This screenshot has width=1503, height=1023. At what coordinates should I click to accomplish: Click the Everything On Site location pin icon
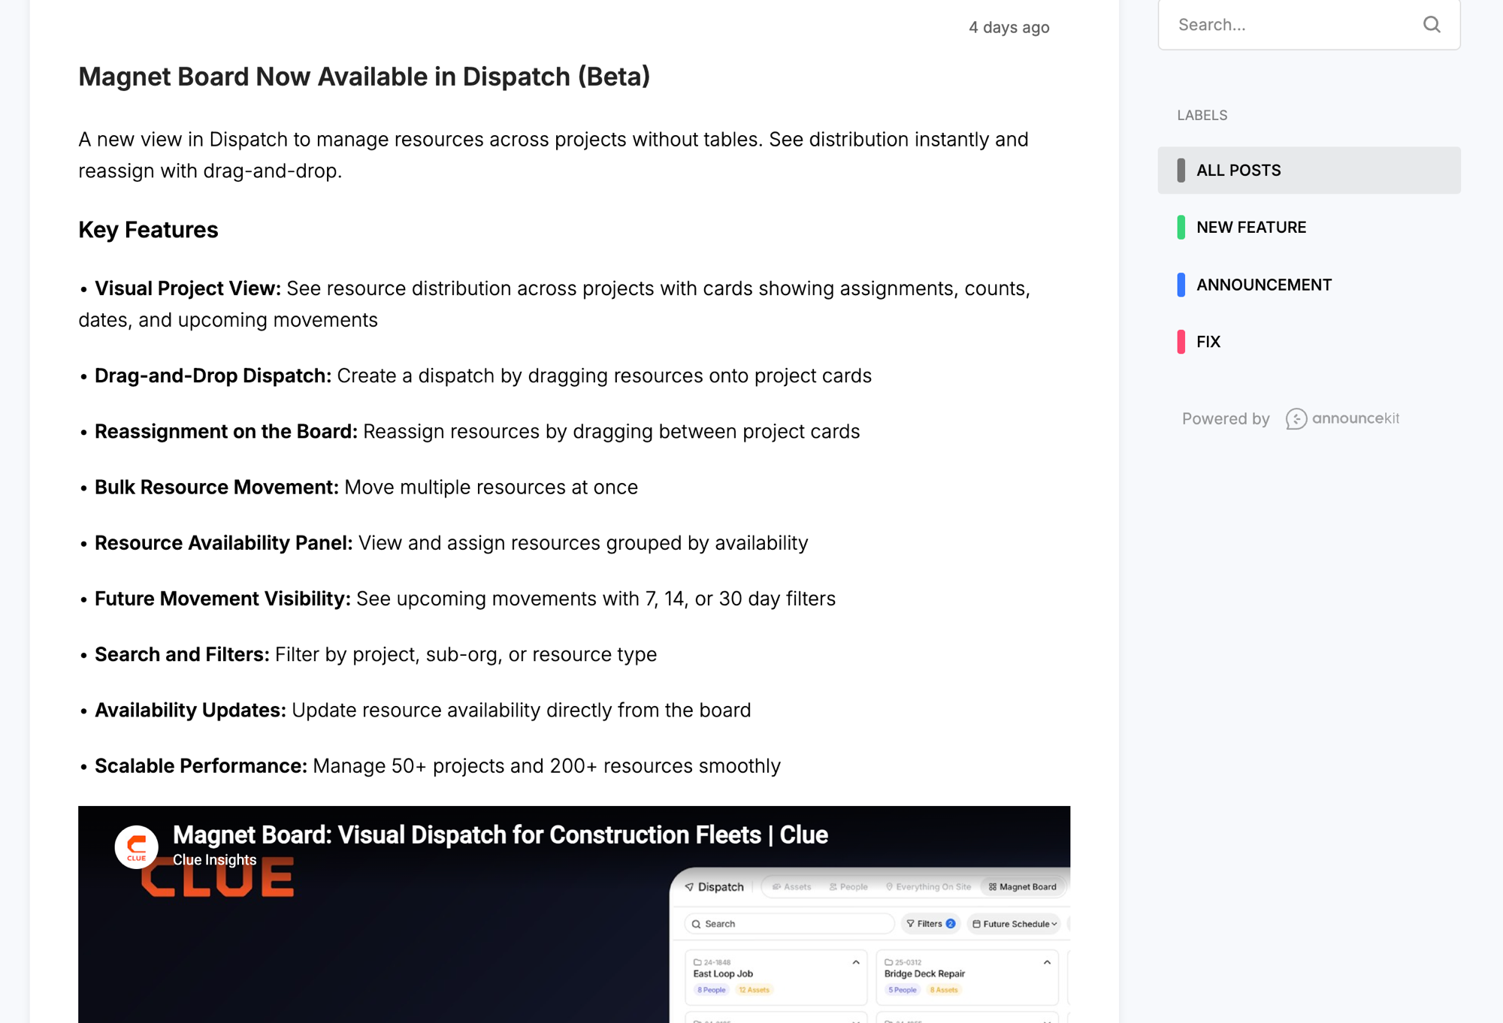[890, 887]
